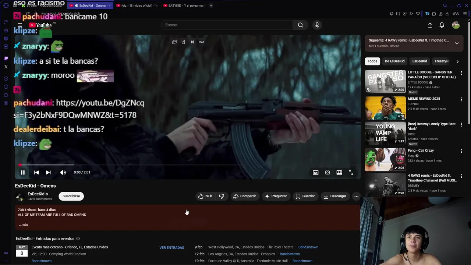Click browser tab search magnifier
This screenshot has width=471, height=265.
click(445, 6)
